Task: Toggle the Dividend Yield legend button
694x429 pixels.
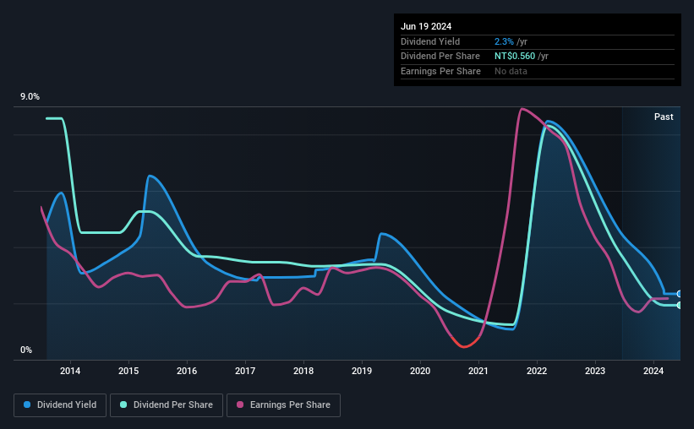Action: [x=60, y=405]
